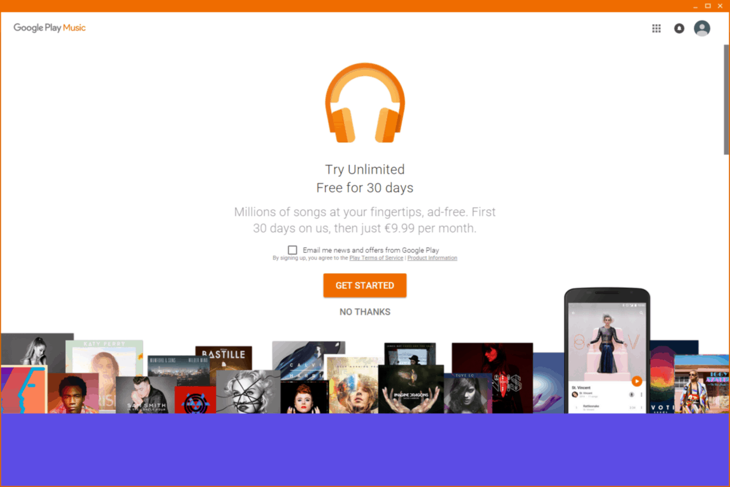Open the notifications bell
The width and height of the screenshot is (730, 487).
pyautogui.click(x=679, y=29)
